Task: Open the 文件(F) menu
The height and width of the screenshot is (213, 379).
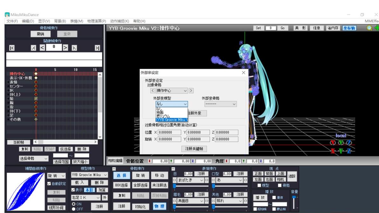Action: tap(12, 21)
